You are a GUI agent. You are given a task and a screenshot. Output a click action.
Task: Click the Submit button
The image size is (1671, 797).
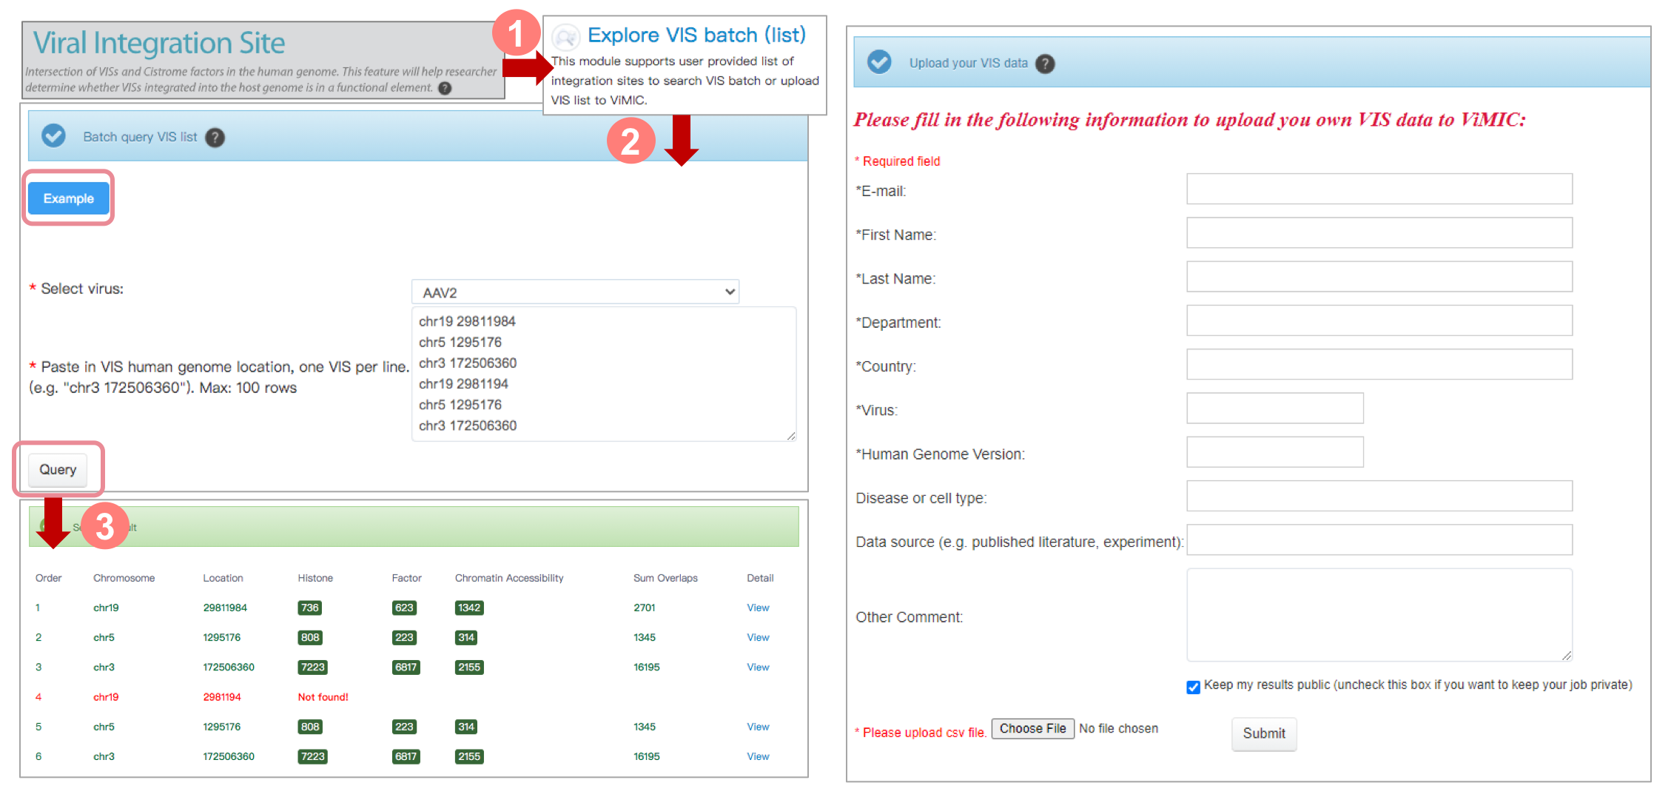pos(1263,733)
